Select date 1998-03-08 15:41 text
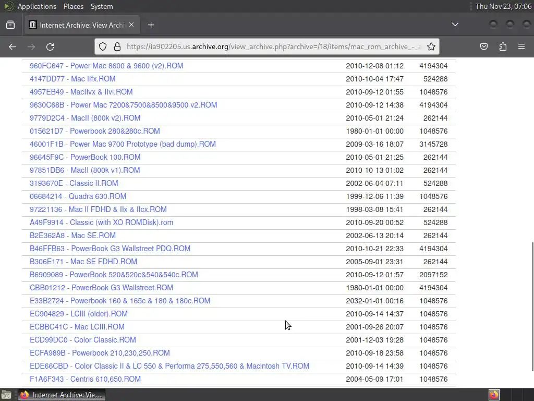 pos(374,209)
